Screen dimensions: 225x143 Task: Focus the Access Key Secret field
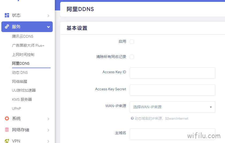coord(173,90)
